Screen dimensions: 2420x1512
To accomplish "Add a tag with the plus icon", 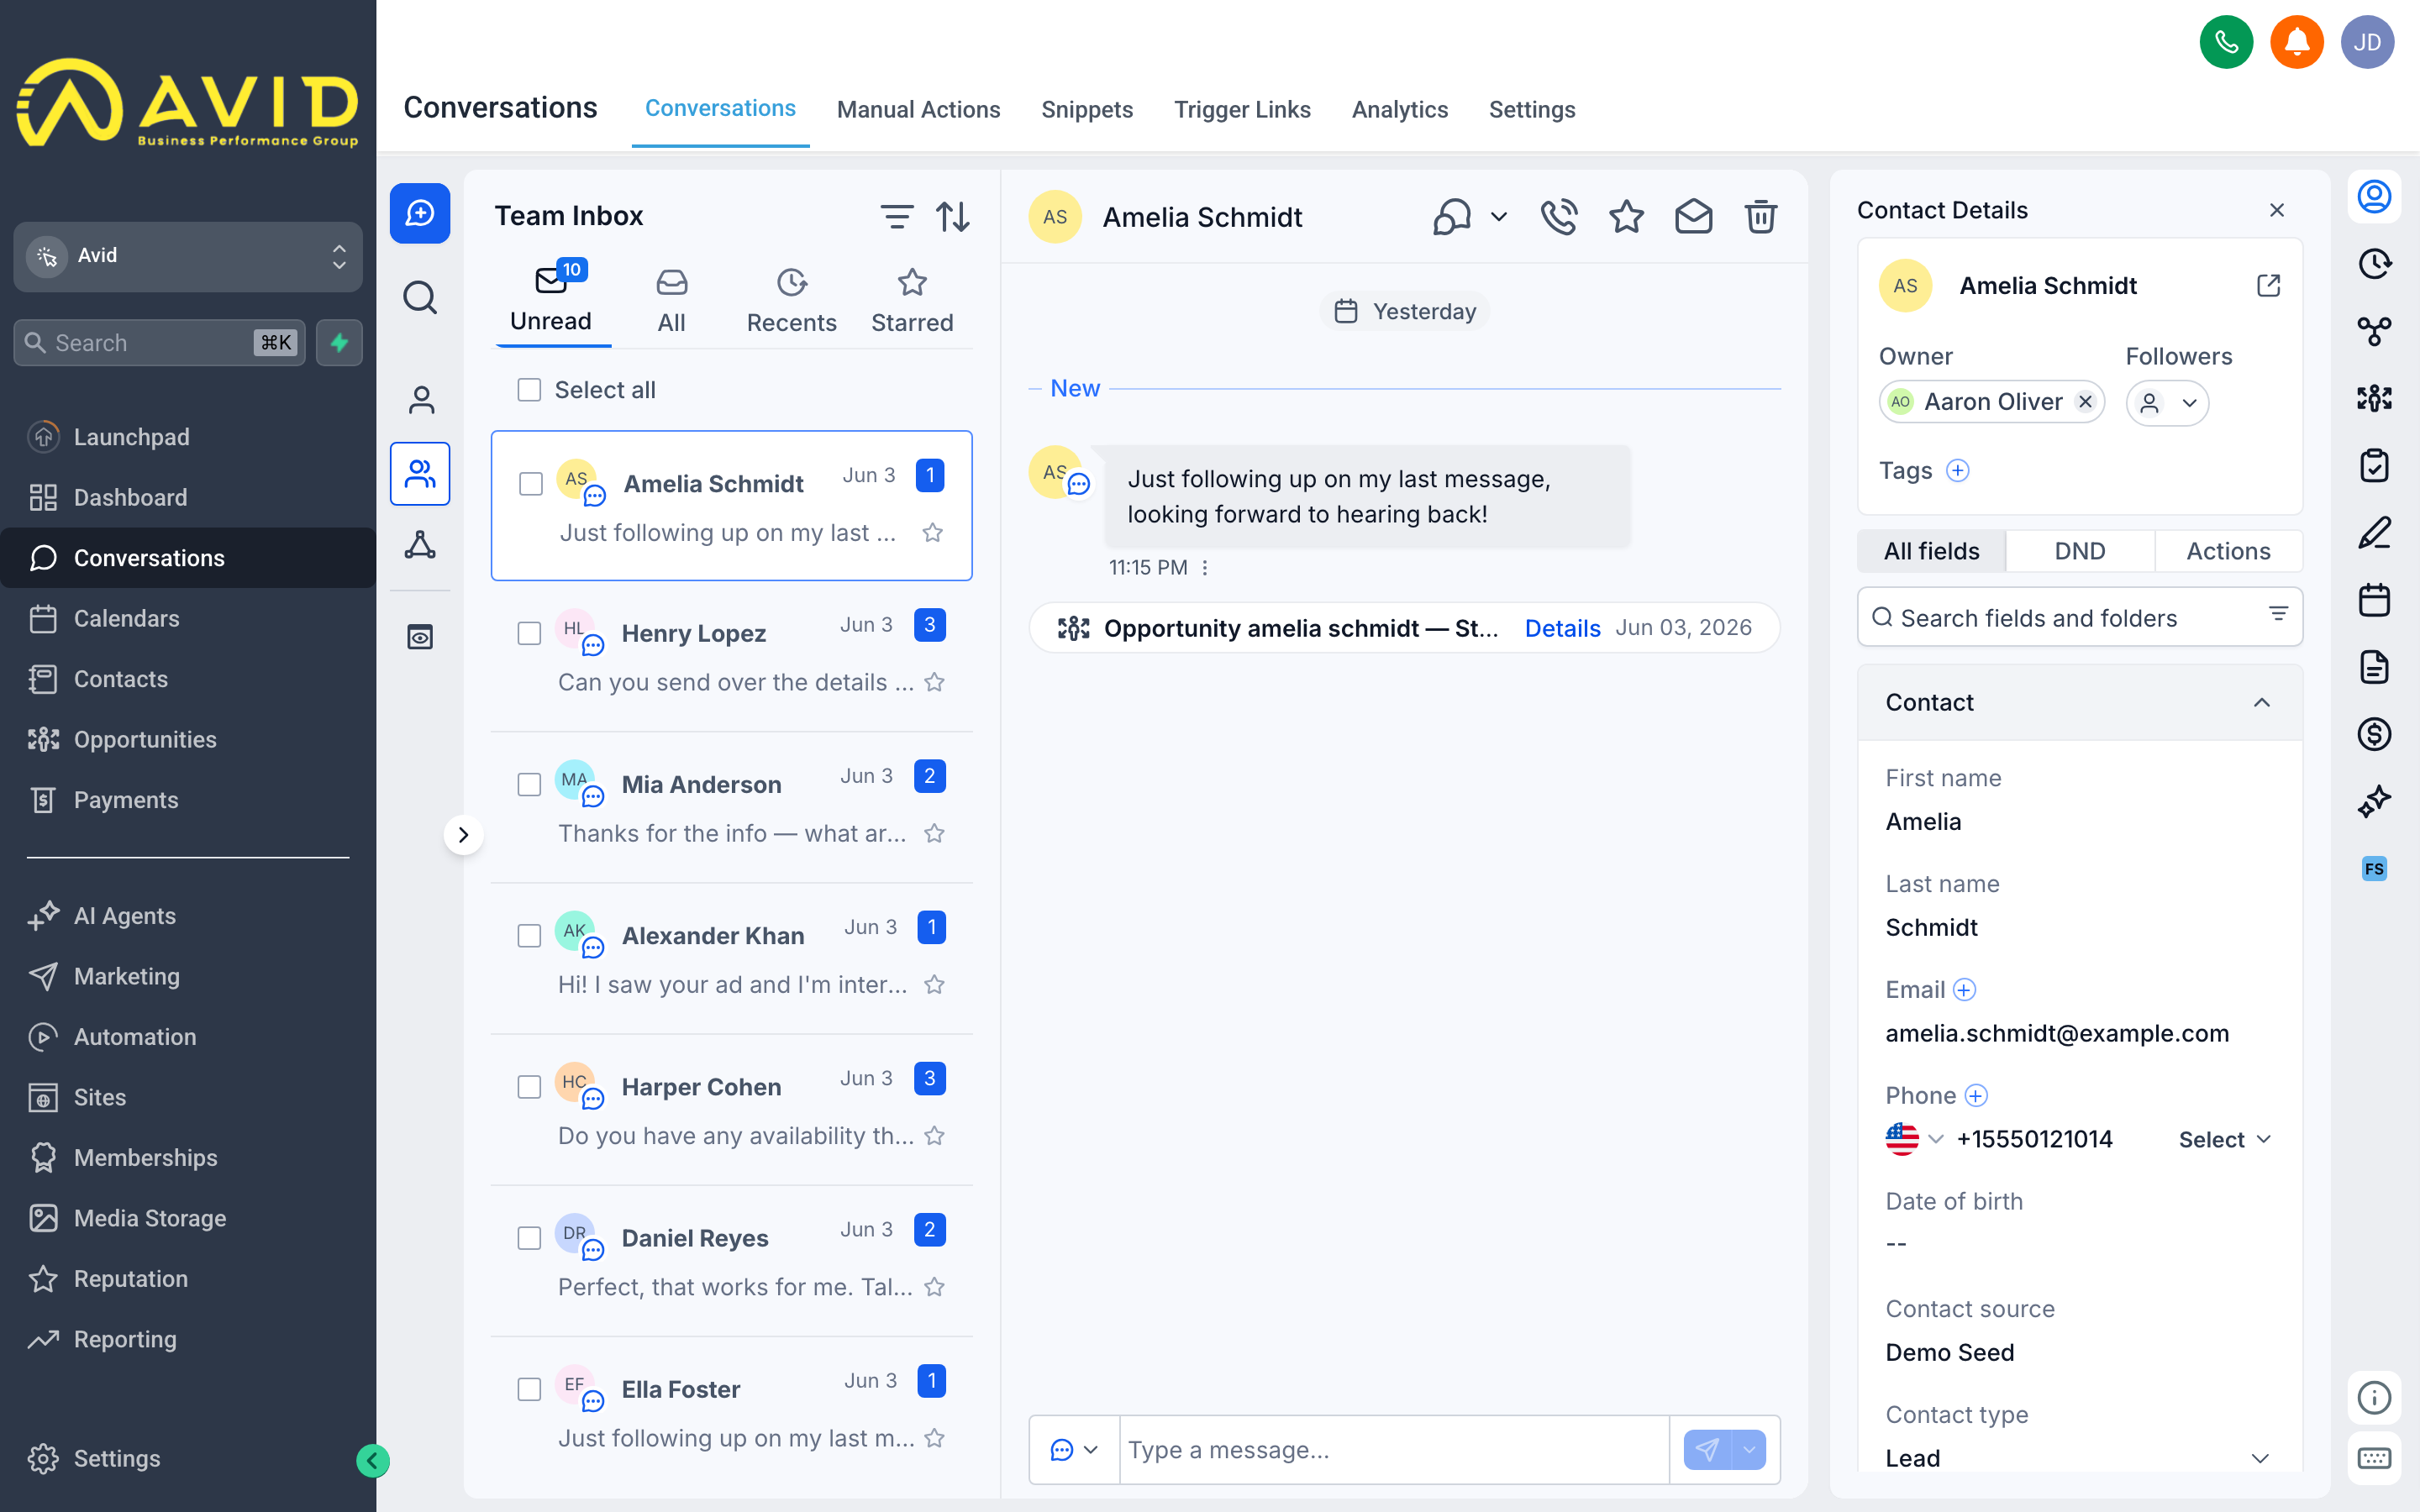I will point(1957,470).
